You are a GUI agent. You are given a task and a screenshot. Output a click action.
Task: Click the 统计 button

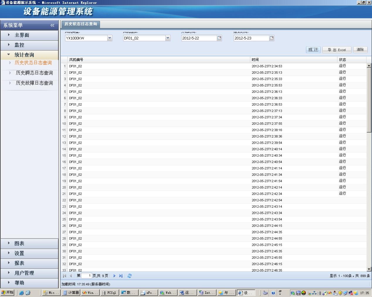(313, 50)
